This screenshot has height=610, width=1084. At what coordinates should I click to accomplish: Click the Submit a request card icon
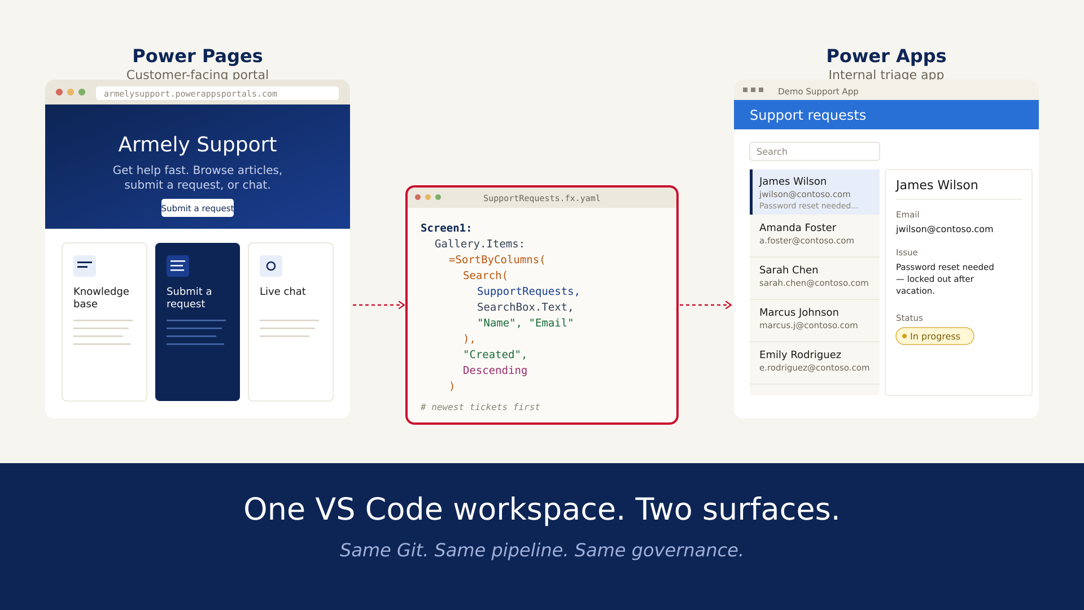[x=177, y=266]
